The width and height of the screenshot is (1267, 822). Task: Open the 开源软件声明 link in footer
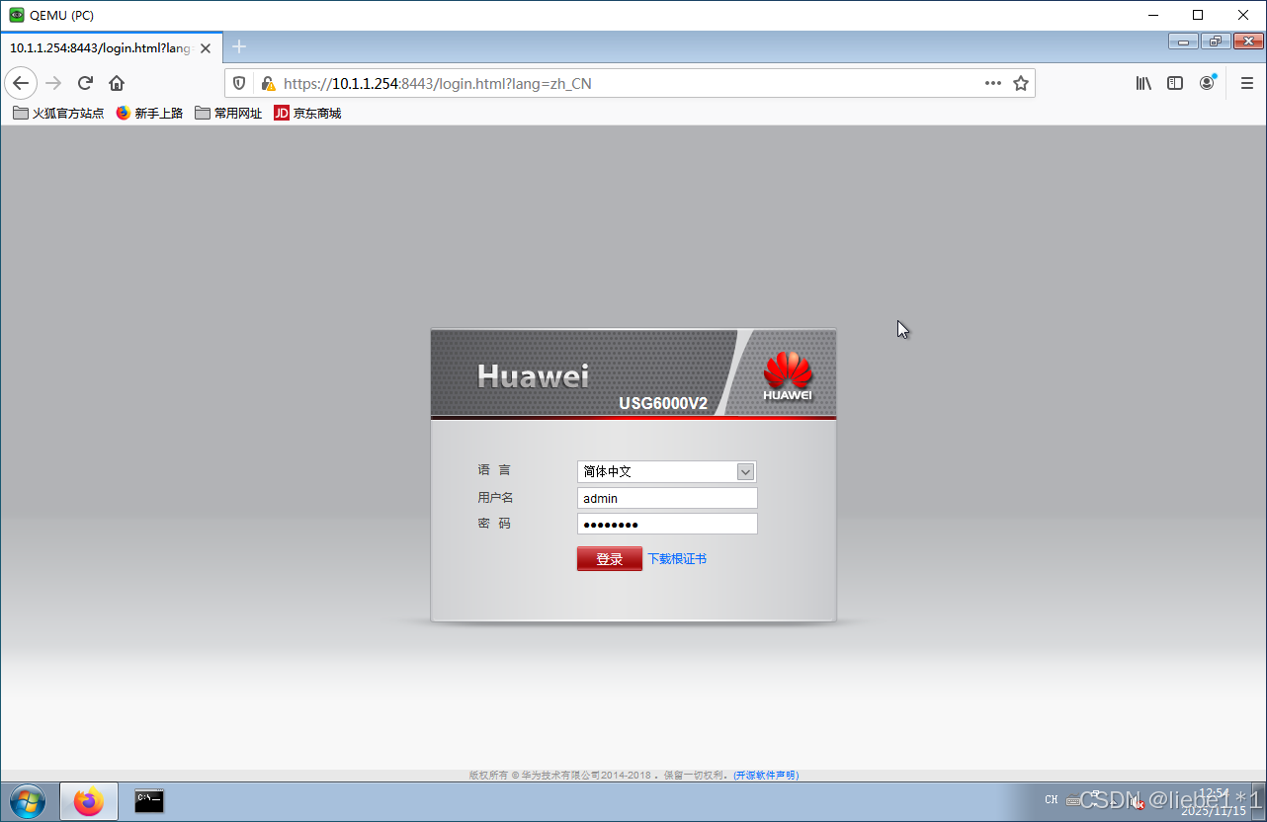tap(766, 776)
